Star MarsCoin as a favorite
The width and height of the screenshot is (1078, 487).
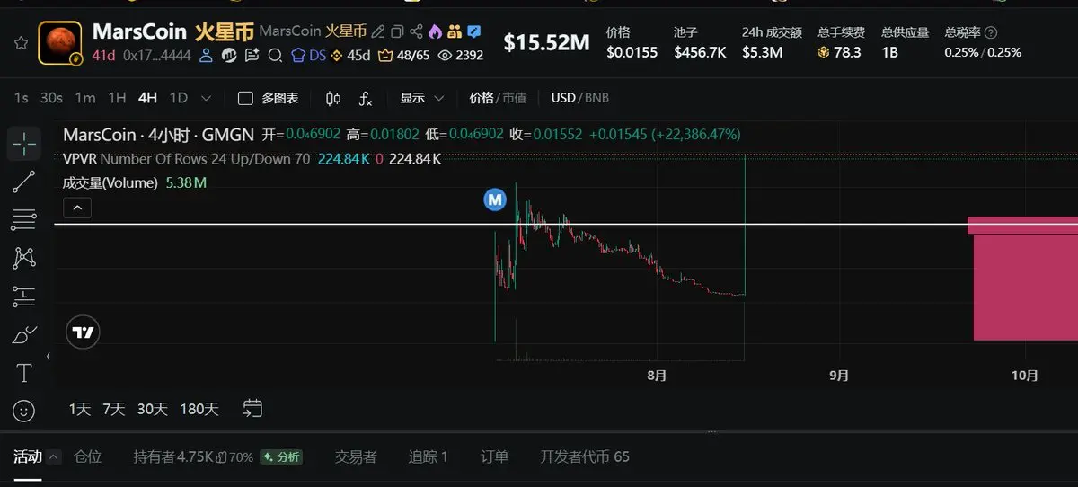(x=20, y=42)
